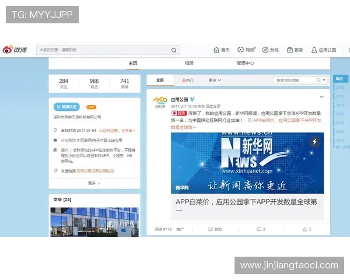Jump to 2013 in timeline
The height and width of the screenshot is (280, 350).
tap(340, 131)
